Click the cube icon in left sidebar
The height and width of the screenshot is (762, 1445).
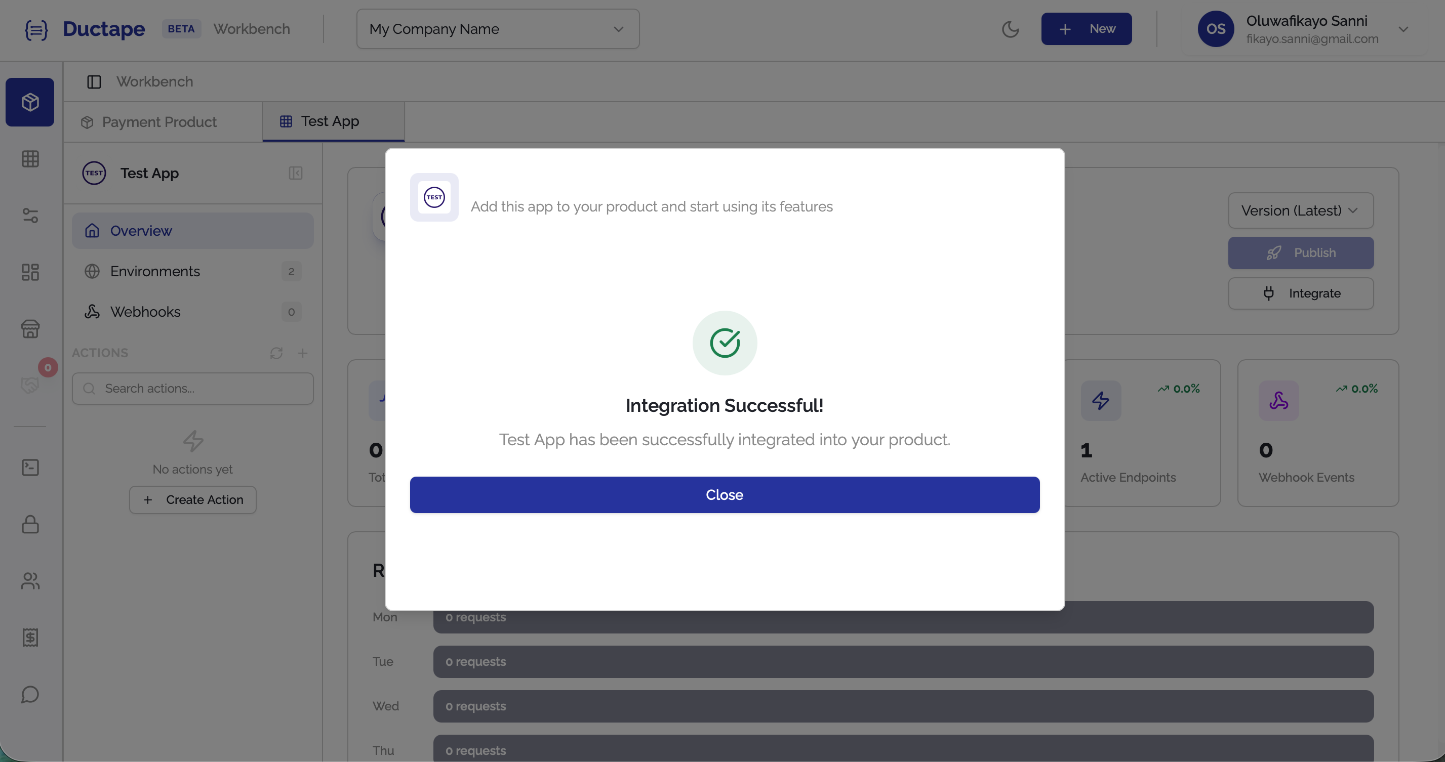30,102
